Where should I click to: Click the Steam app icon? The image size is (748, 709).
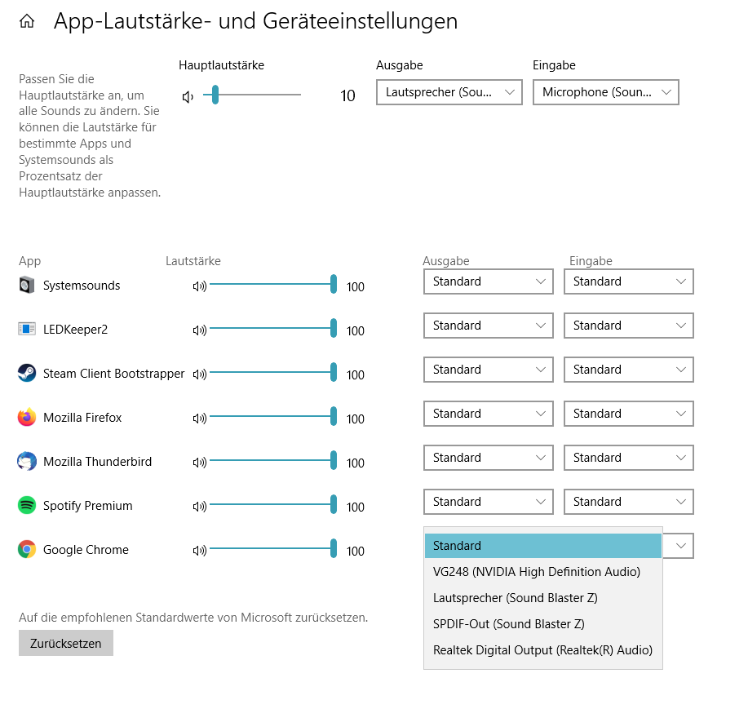tap(27, 373)
